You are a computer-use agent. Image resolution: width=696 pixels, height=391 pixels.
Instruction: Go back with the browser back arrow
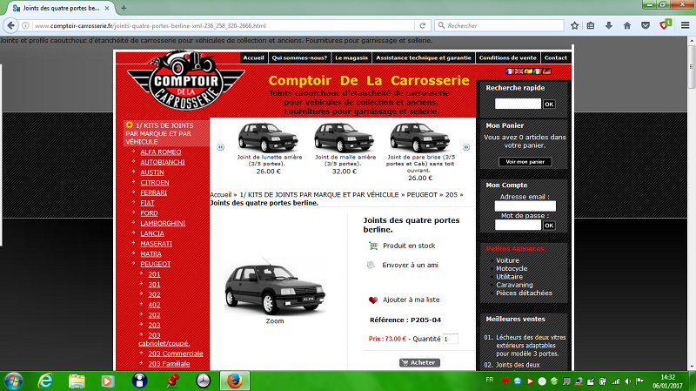click(x=10, y=26)
